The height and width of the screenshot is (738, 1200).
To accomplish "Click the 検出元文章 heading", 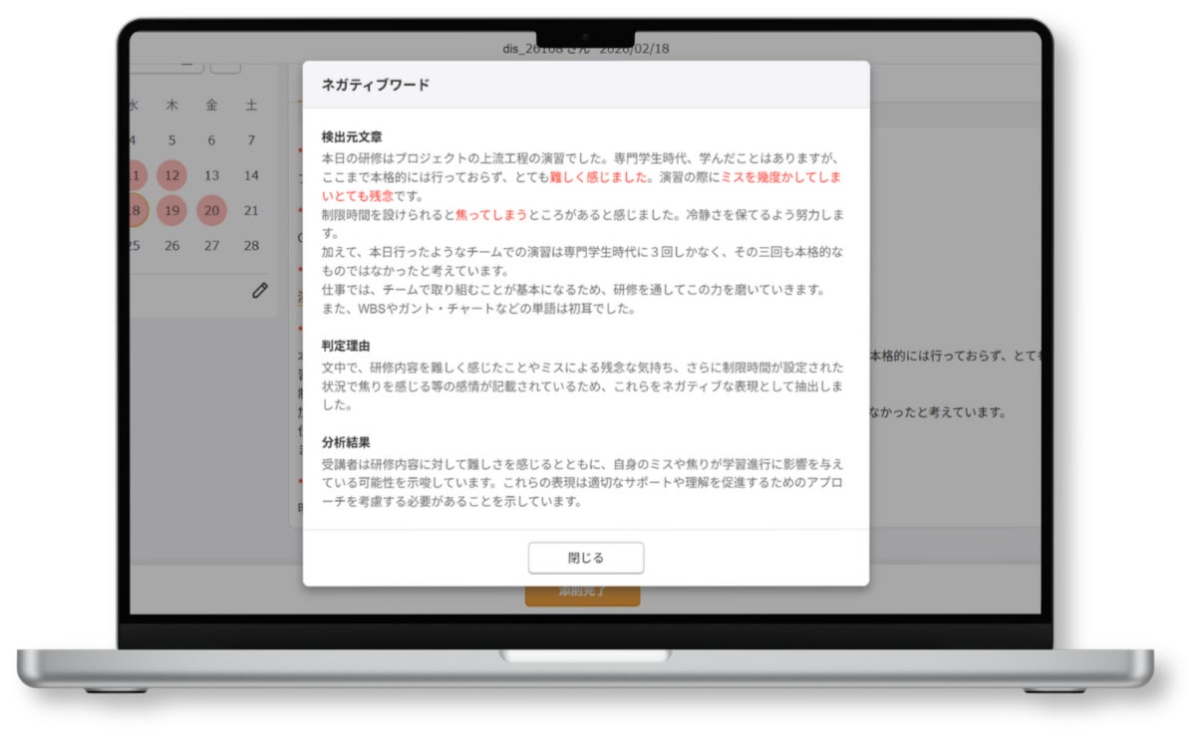I will coord(352,136).
